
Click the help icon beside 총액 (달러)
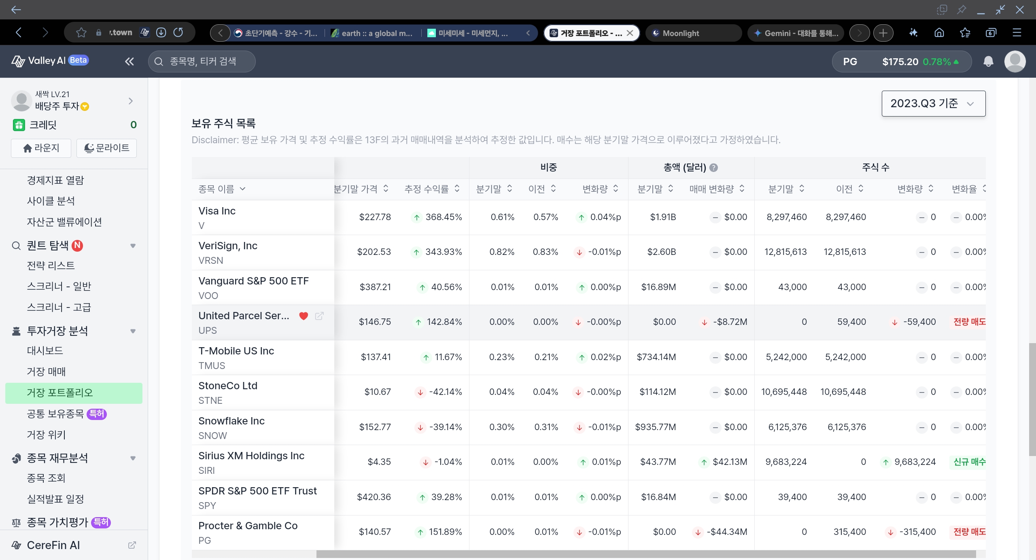tap(714, 168)
